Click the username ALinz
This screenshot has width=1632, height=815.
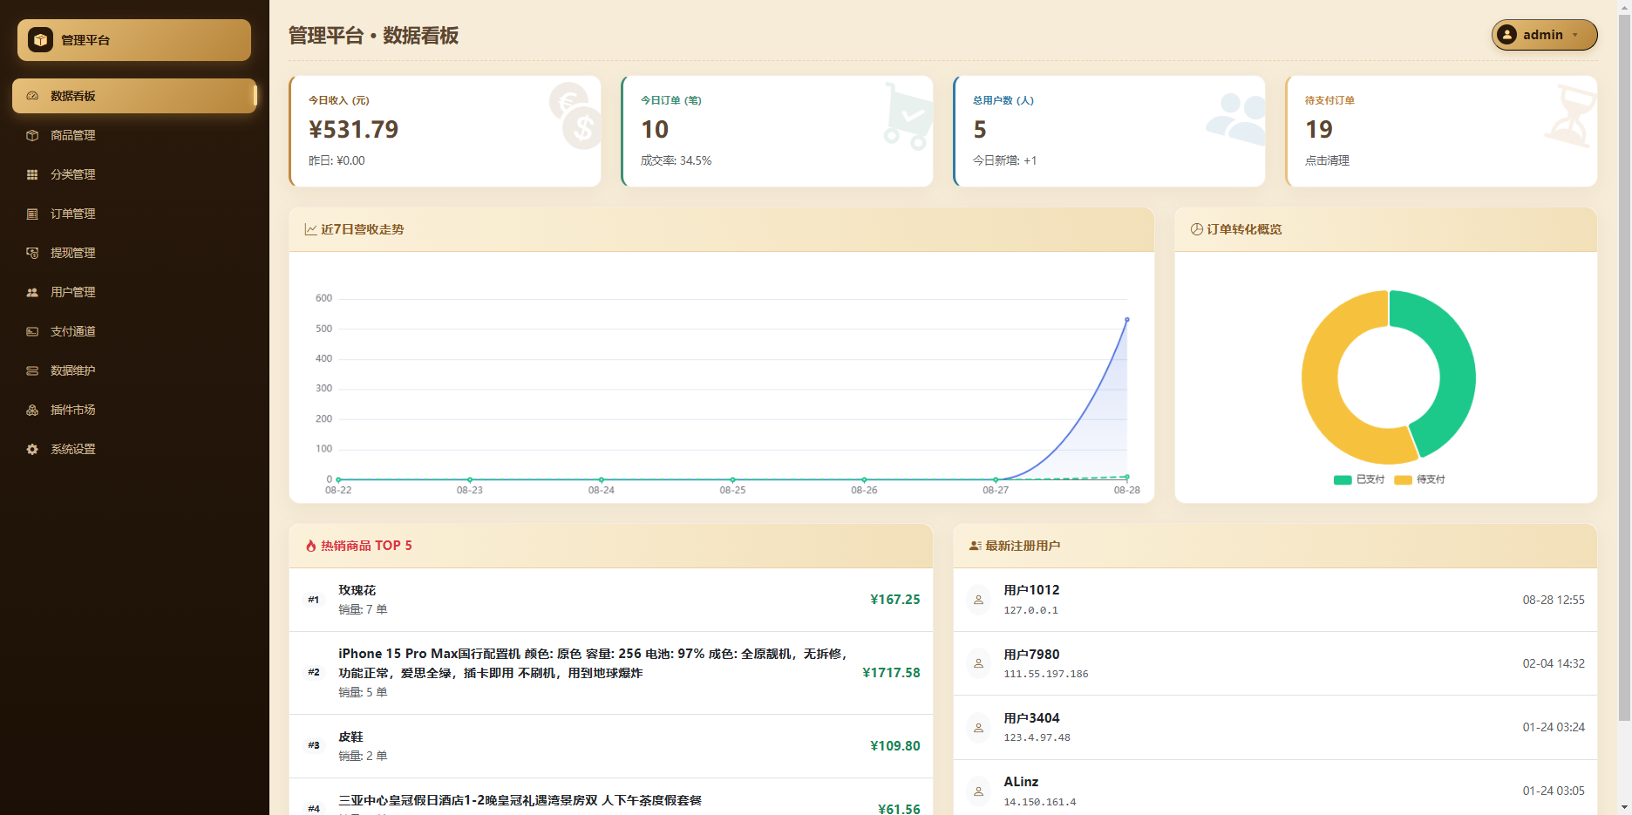pyautogui.click(x=1021, y=782)
